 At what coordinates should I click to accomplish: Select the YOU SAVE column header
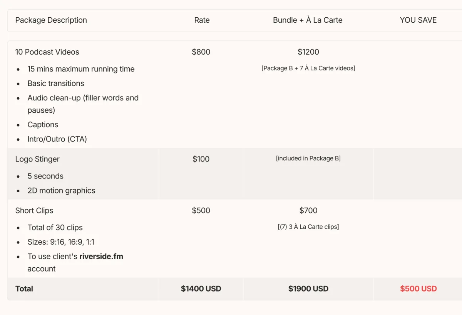pyautogui.click(x=418, y=20)
